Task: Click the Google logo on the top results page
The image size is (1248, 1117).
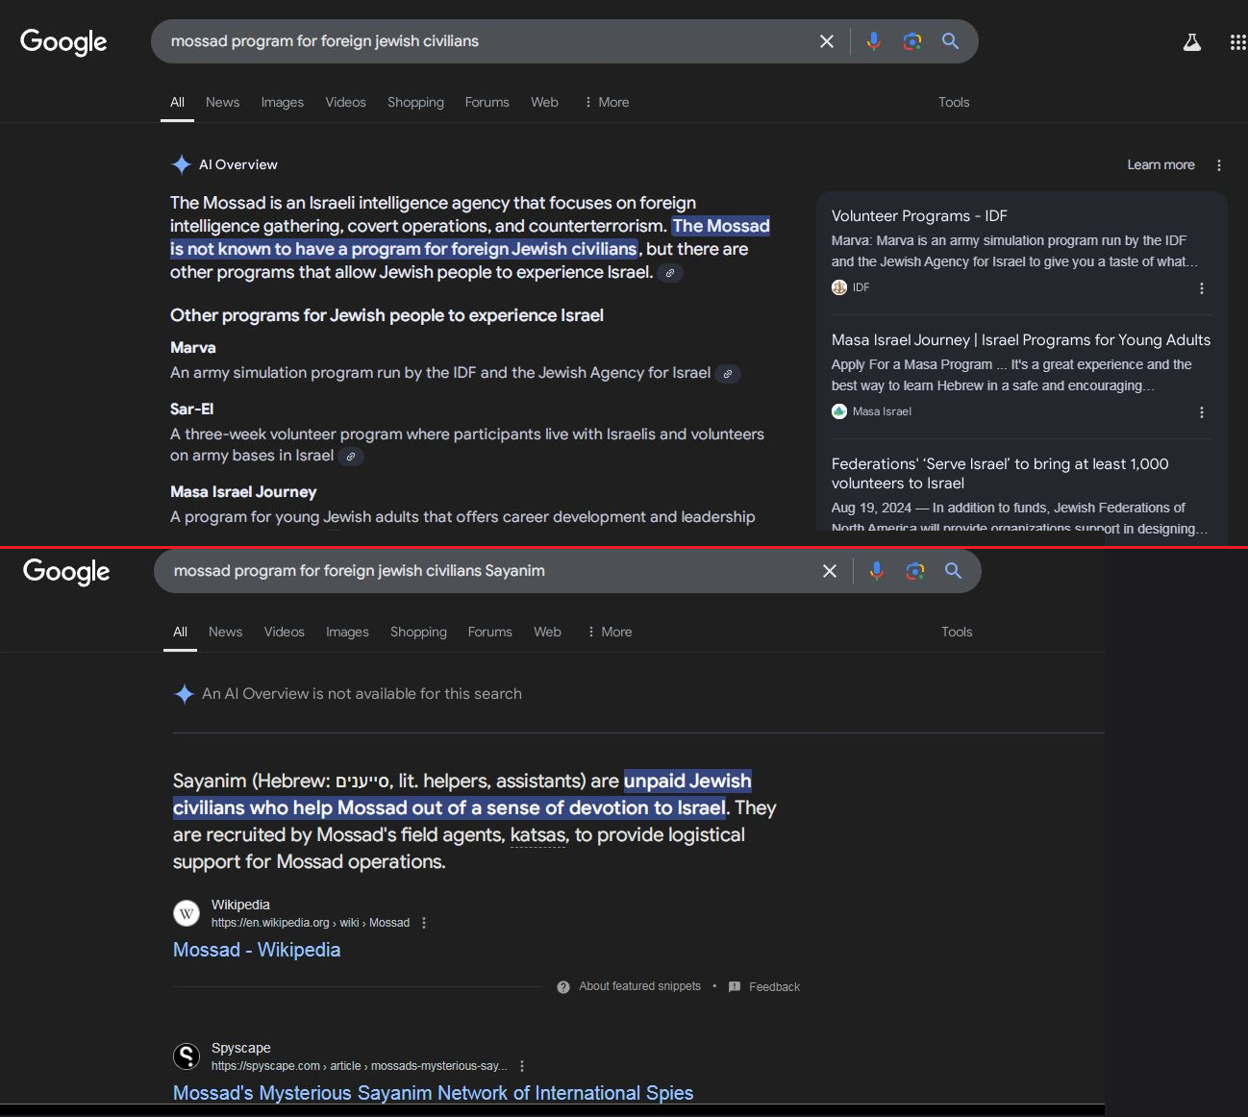Action: [x=63, y=42]
